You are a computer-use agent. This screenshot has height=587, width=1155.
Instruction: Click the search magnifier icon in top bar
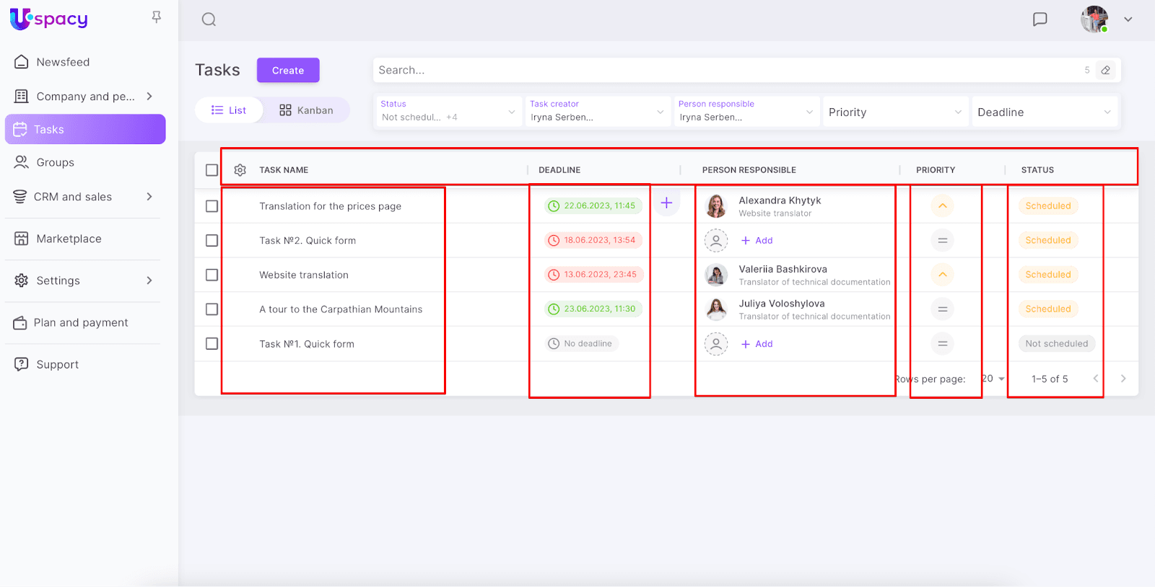[x=209, y=19]
